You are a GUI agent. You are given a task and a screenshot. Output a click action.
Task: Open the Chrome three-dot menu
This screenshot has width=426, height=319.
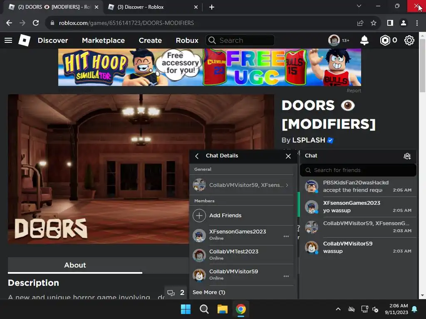point(417,23)
